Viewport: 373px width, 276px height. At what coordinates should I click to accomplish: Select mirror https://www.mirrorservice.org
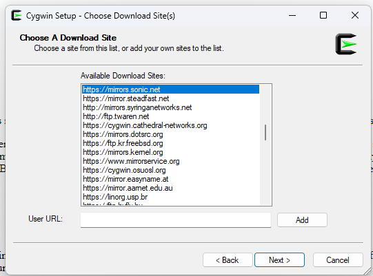(170, 161)
